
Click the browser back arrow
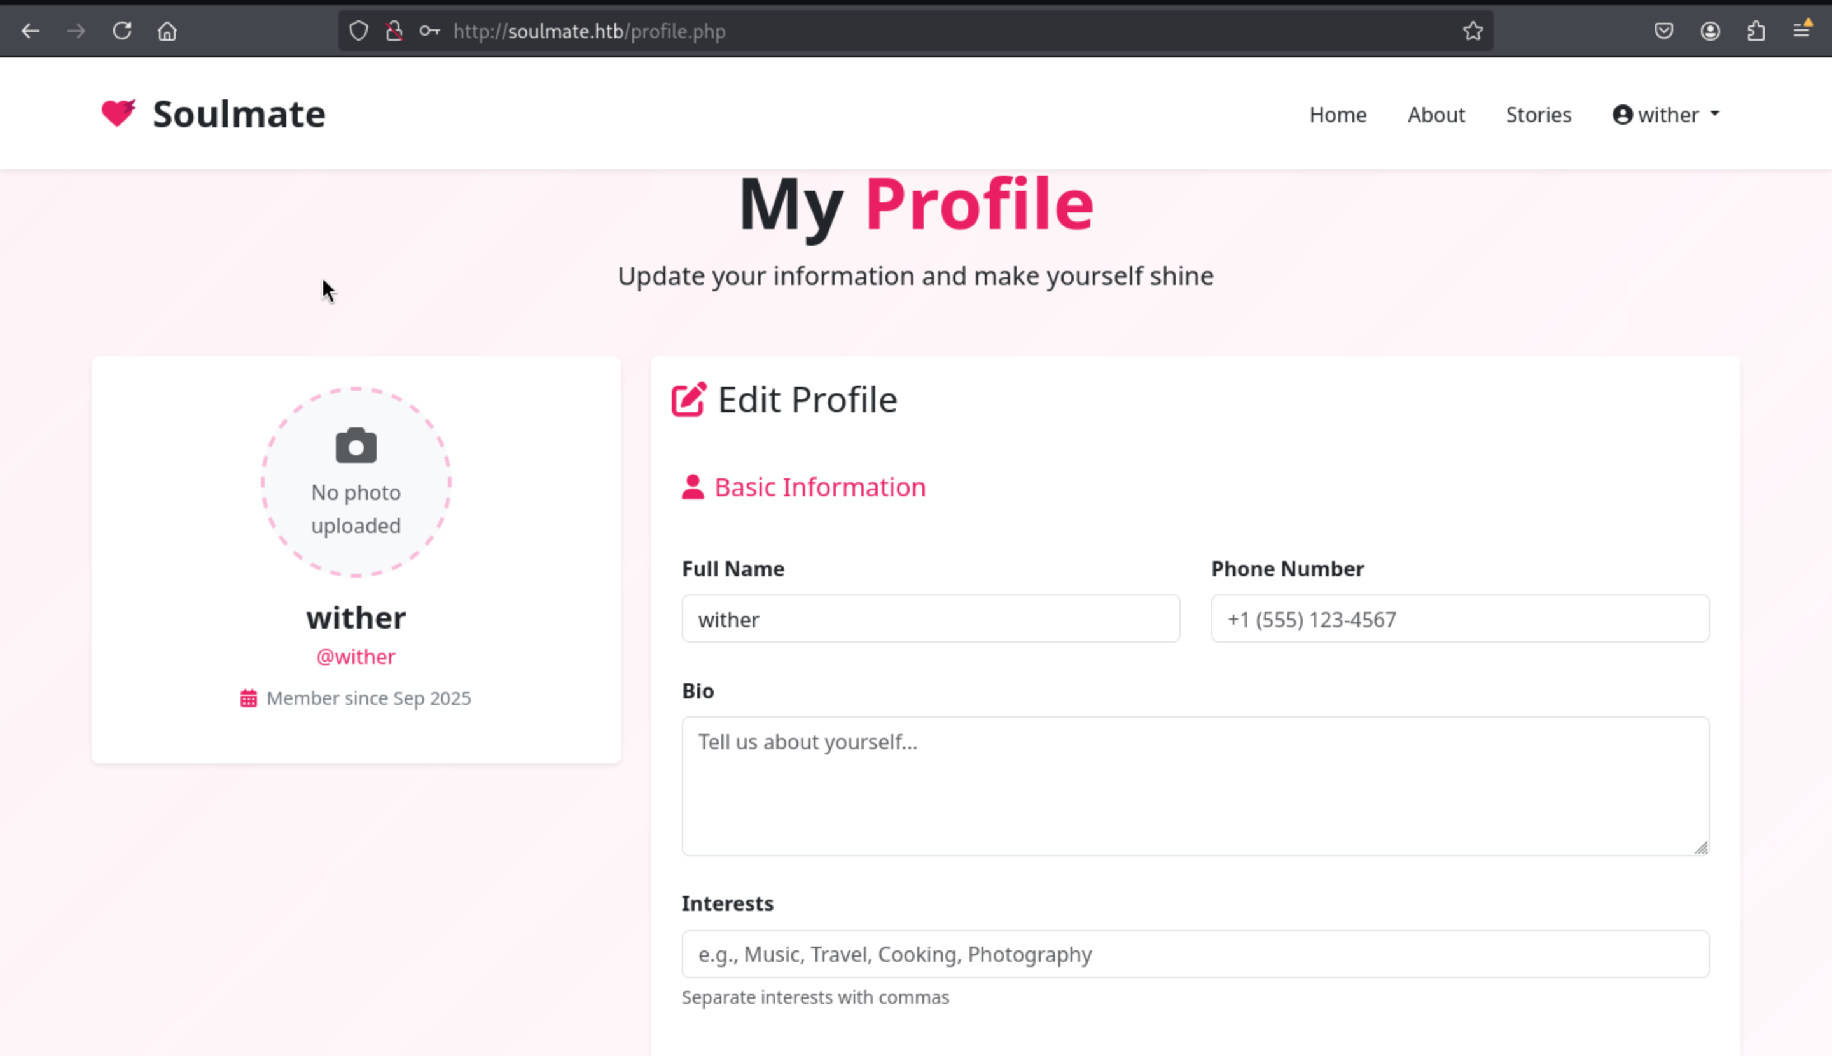(x=31, y=31)
